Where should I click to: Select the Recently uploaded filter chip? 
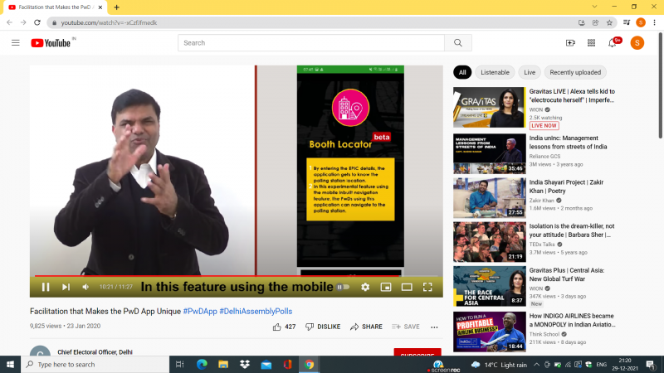point(575,72)
